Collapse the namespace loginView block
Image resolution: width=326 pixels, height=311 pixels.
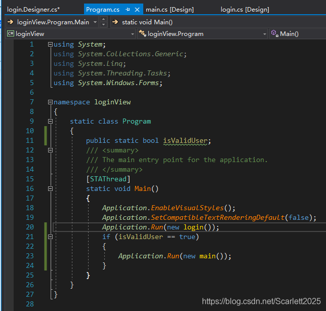click(50, 102)
